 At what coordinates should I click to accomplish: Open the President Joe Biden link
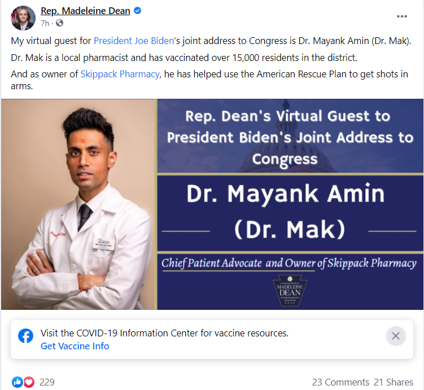134,41
